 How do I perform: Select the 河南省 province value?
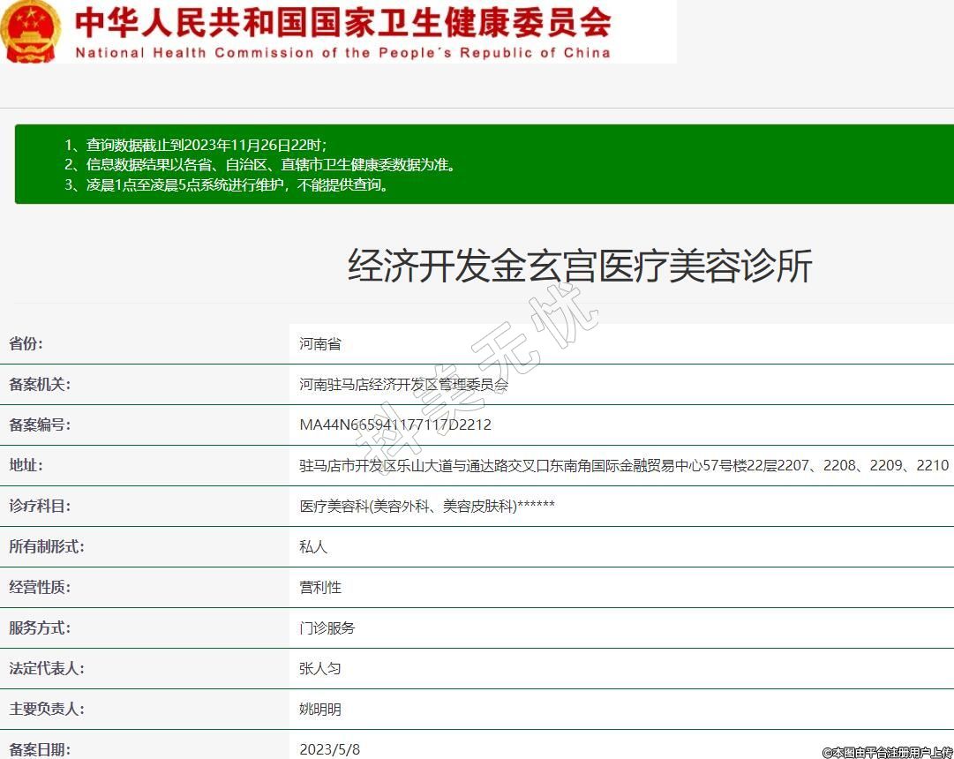pyautogui.click(x=320, y=343)
